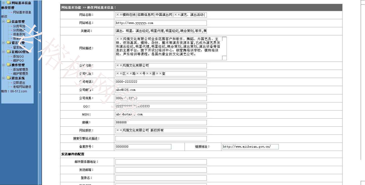Click the 链接地址 label text
Image resolution: width=365 pixels, height=185 pixels.
point(202,147)
